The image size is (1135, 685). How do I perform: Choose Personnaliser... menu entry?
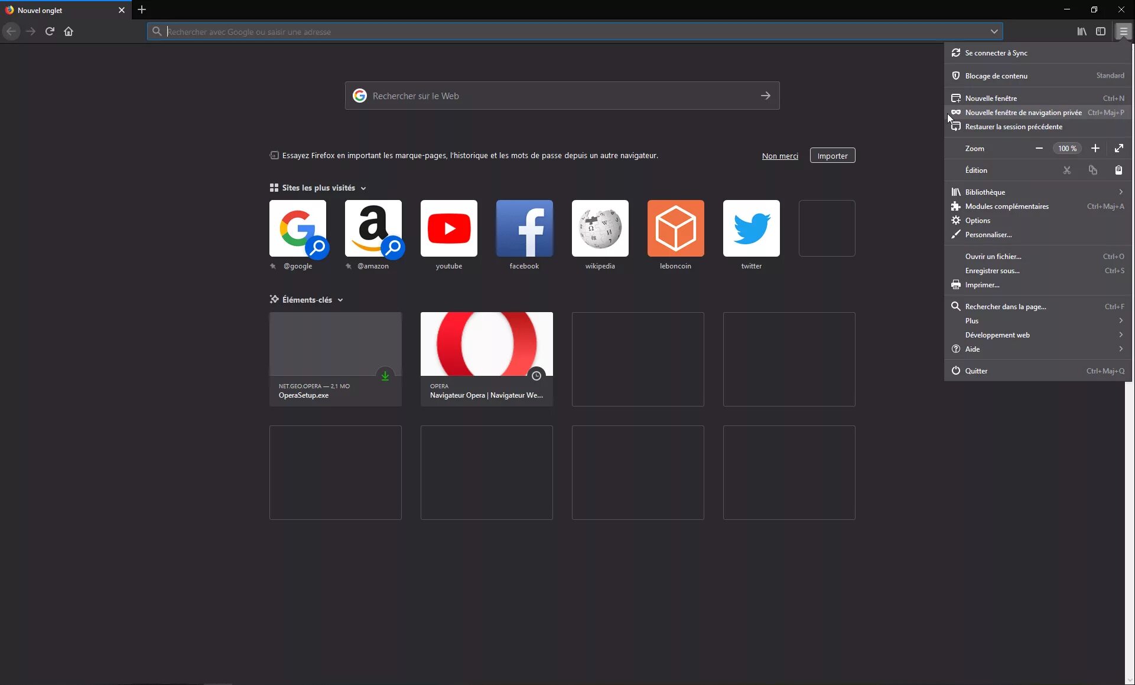1038,234
